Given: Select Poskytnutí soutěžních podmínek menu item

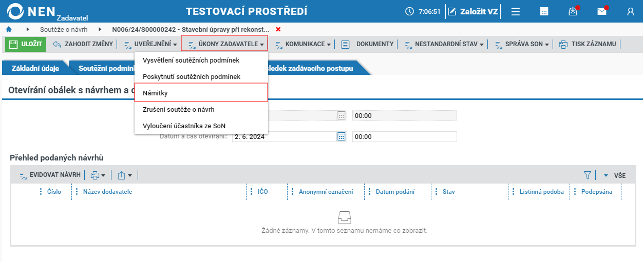Looking at the screenshot, I should click(x=201, y=76).
